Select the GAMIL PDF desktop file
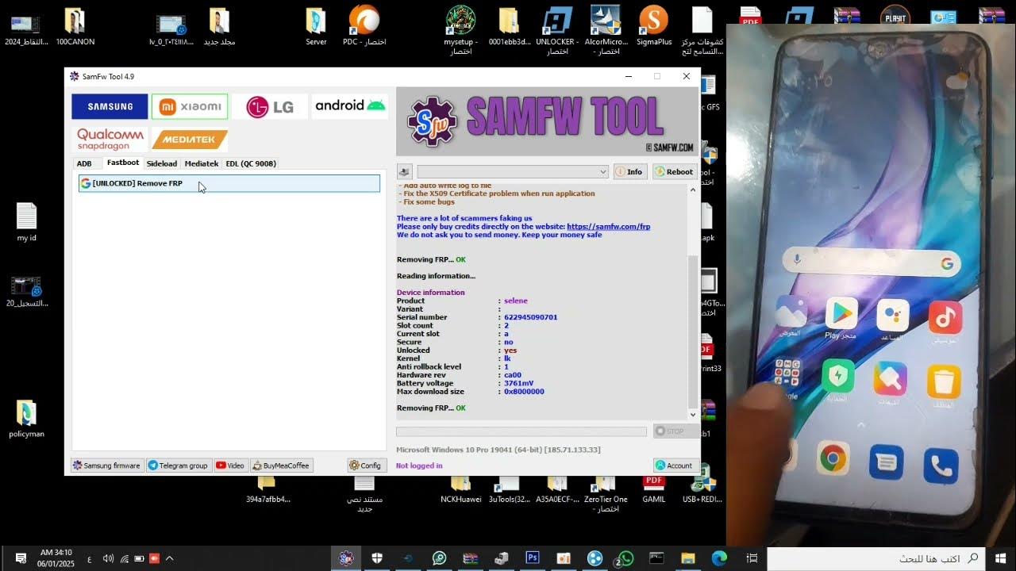Viewport: 1016px width, 571px height. click(654, 489)
